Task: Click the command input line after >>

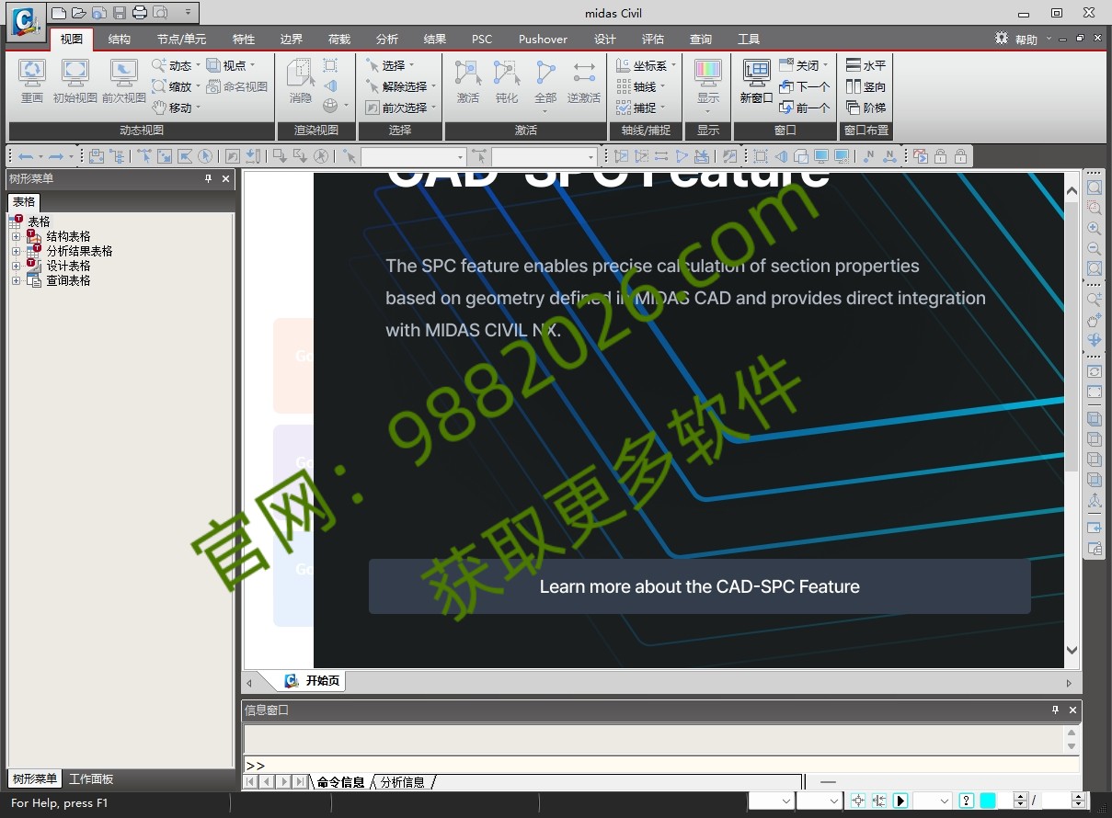Action: click(671, 766)
